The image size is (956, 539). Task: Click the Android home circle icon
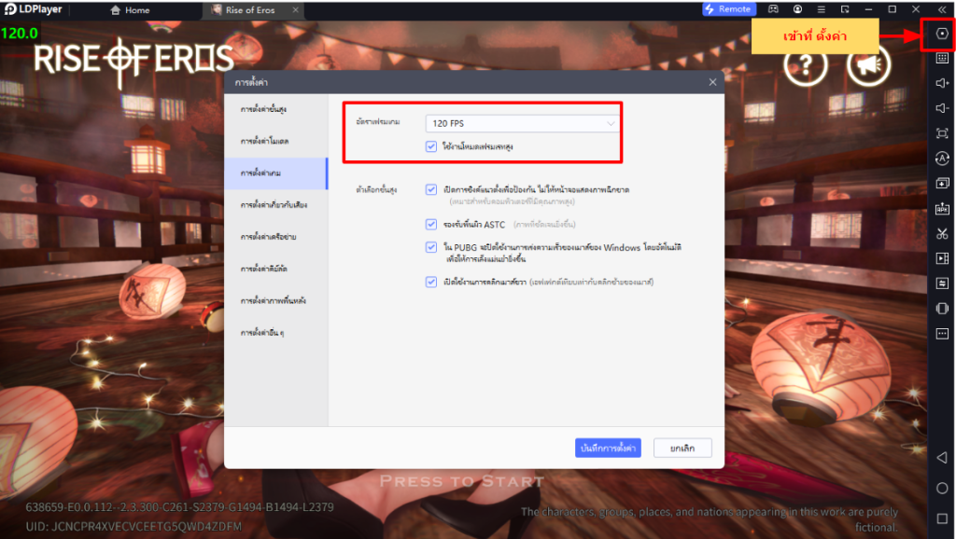pyautogui.click(x=942, y=488)
